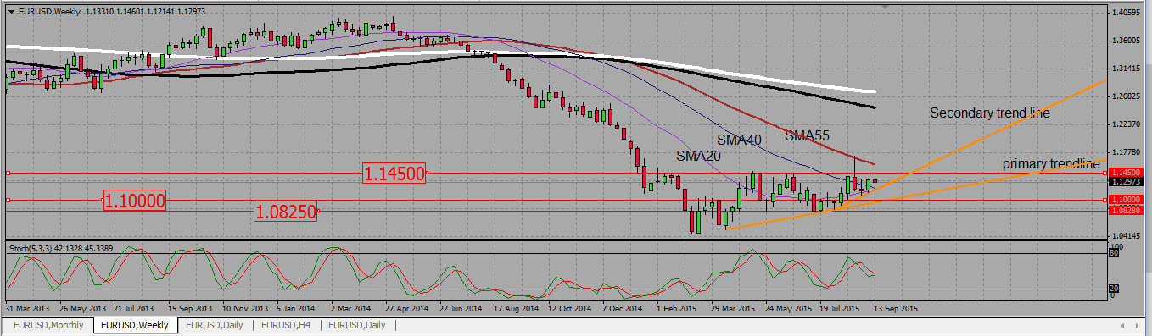Screen dimensions: 1152x336
Task: Select the EURUSD,Weekly tab
Action: click(x=134, y=325)
